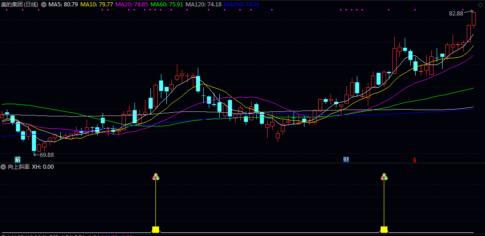Select the magenta MA20 indicator label
This screenshot has width=485, height=236.
pos(132,4)
